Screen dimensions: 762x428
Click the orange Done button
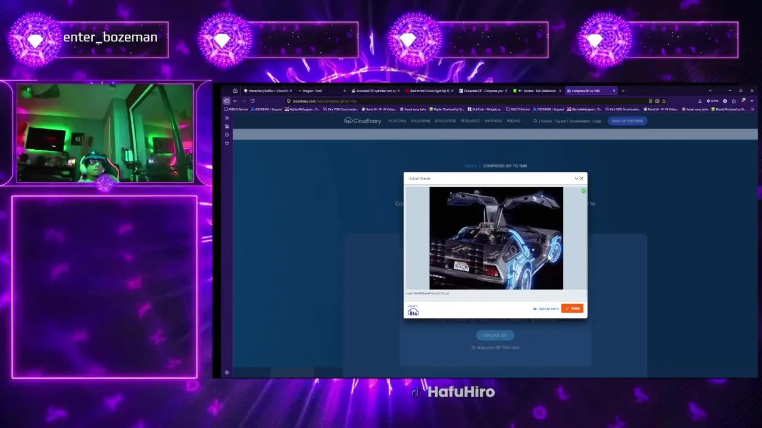pyautogui.click(x=572, y=309)
